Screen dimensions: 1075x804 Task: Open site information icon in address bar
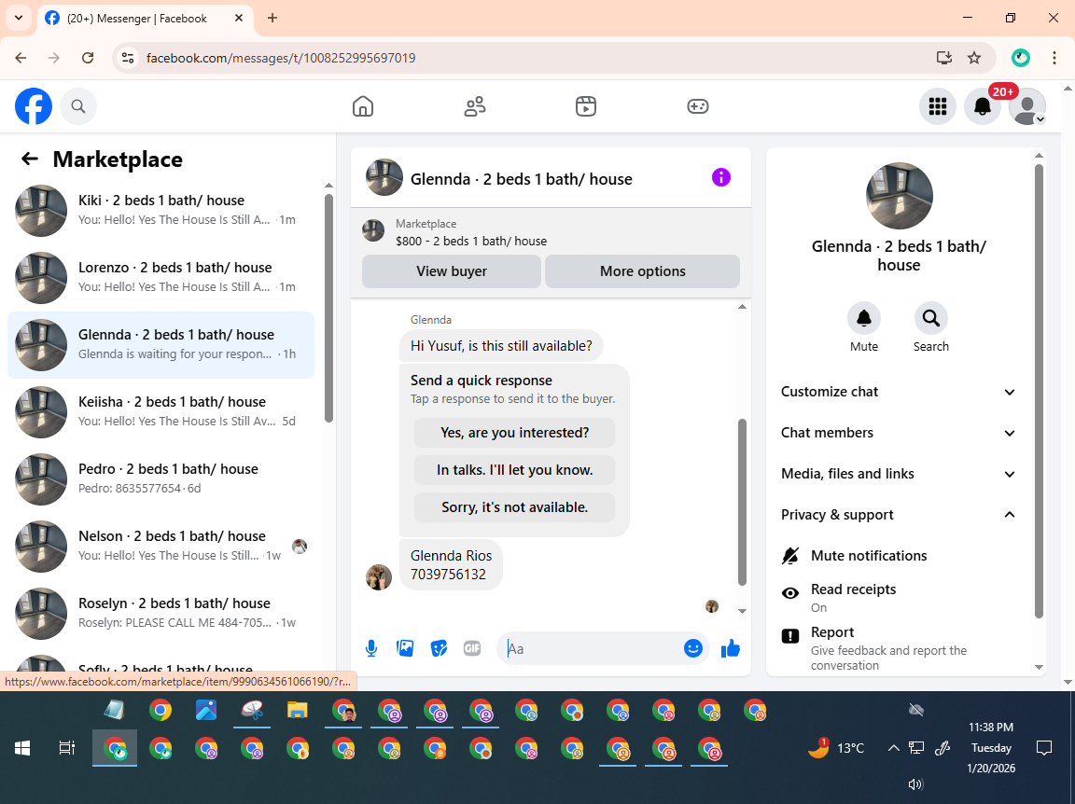click(128, 58)
